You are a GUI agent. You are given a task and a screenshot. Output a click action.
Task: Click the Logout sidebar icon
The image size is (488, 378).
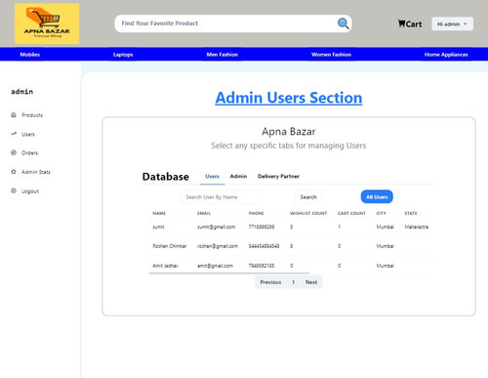pos(14,190)
